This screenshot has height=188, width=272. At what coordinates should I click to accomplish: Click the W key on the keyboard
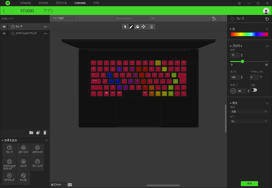(x=109, y=75)
